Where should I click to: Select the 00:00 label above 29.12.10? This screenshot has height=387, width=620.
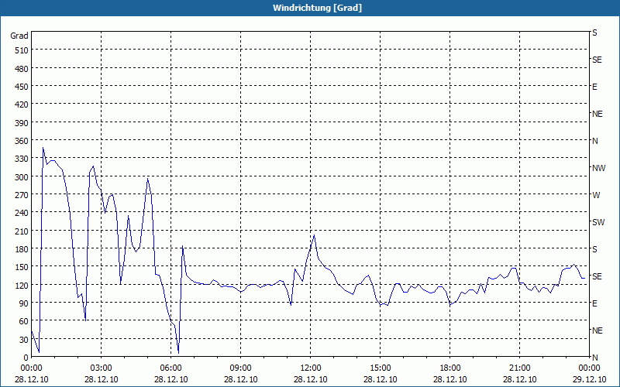tap(589, 368)
